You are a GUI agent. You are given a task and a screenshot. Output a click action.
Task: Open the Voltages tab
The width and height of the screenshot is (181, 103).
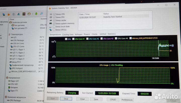coord(78,34)
